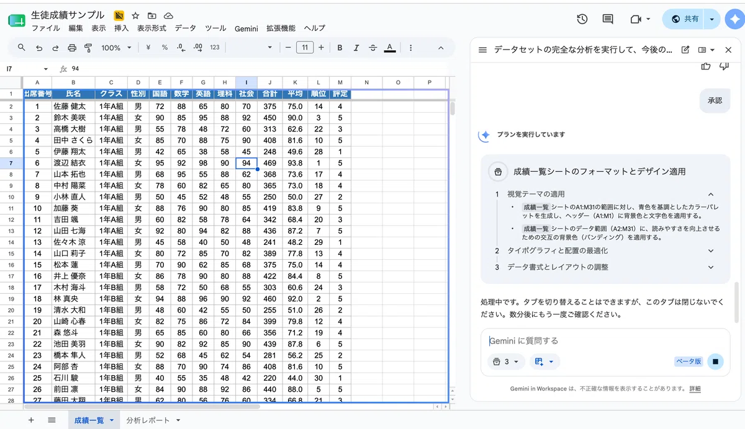Start a new Gemini chat
Screen dimensions: 745x429
click(685, 50)
